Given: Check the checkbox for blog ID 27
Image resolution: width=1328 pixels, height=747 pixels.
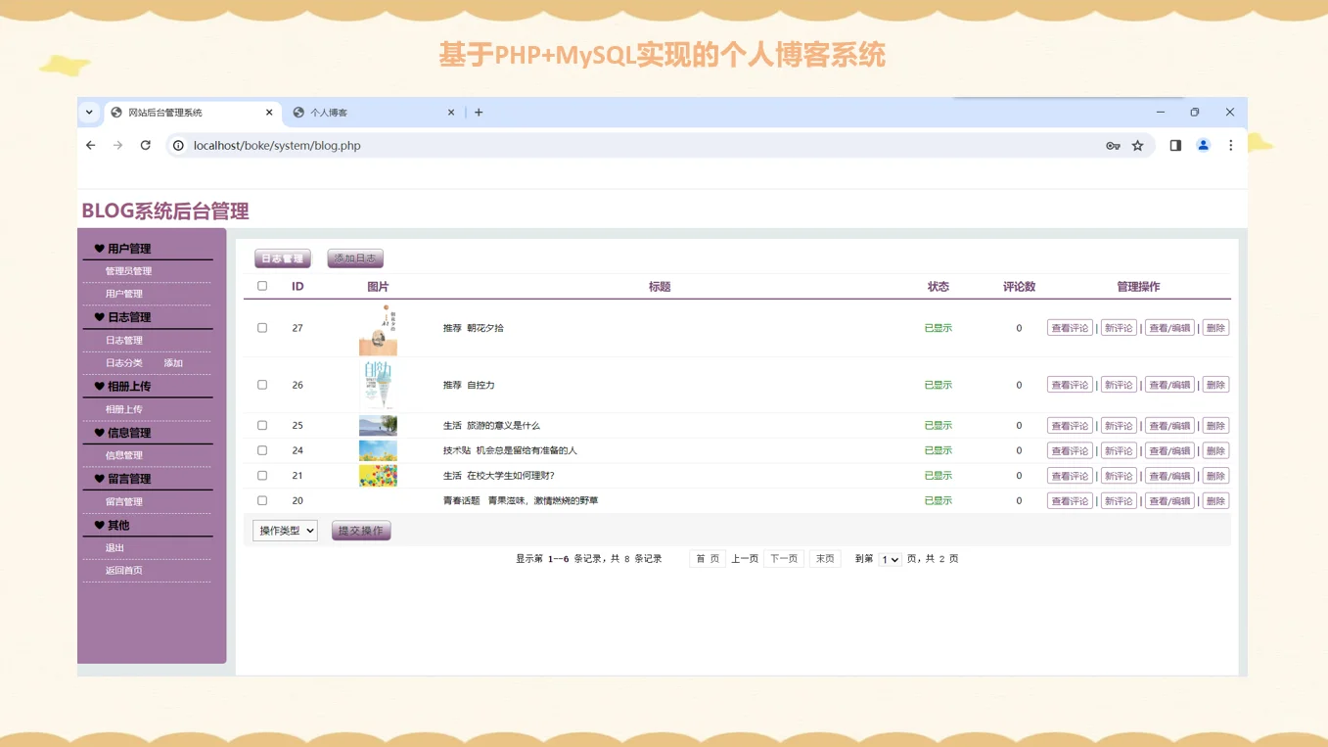Looking at the screenshot, I should coord(261,327).
